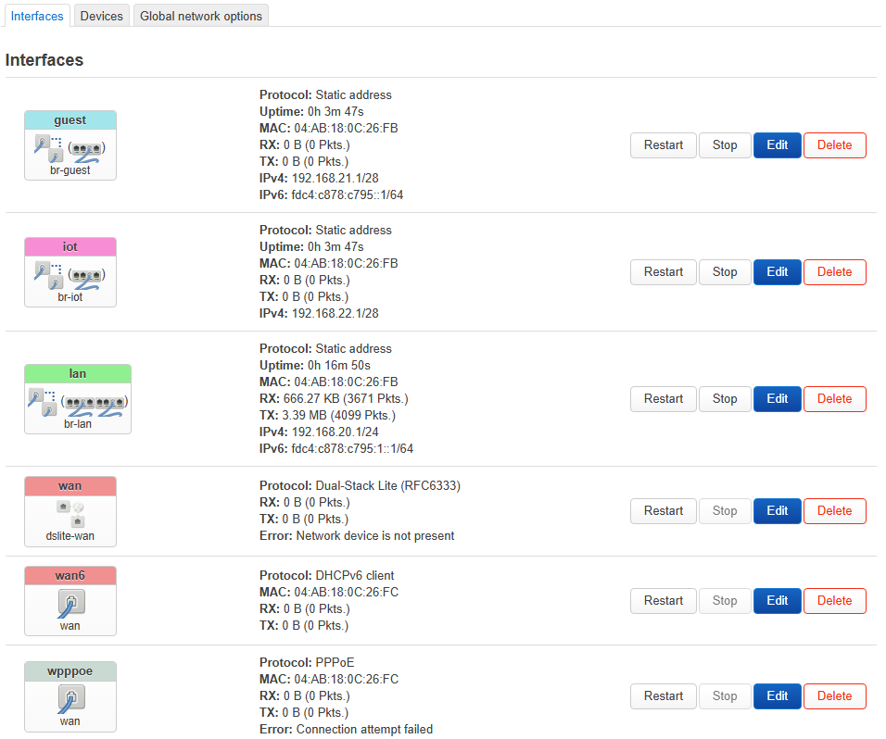This screenshot has height=739, width=886.
Task: Click error text Connection attempt failed
Action: (364, 730)
